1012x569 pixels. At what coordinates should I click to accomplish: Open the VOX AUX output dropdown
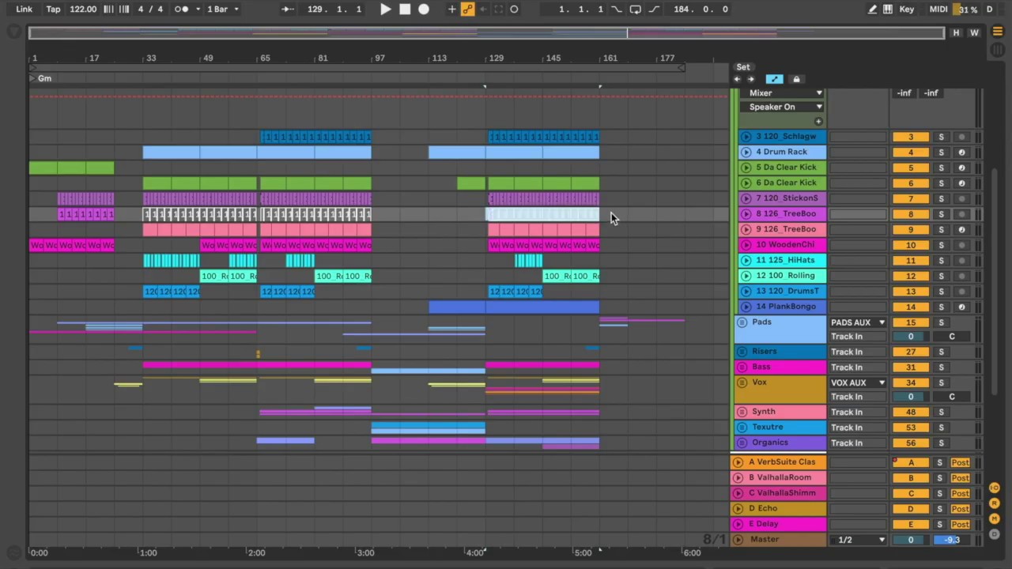pyautogui.click(x=858, y=382)
